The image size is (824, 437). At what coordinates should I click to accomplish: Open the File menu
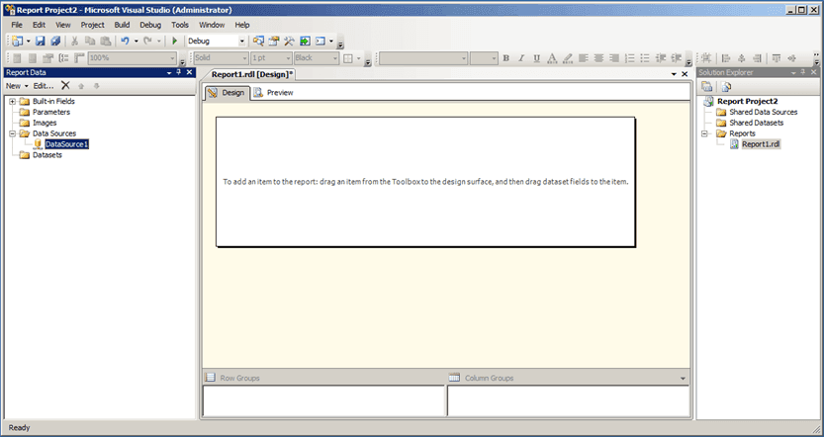tap(17, 25)
